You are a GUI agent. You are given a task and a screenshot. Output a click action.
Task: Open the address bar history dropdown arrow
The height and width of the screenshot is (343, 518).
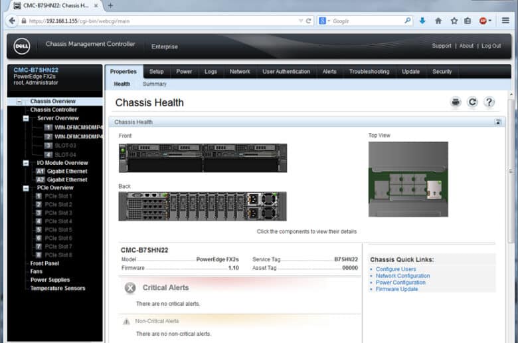click(x=301, y=21)
